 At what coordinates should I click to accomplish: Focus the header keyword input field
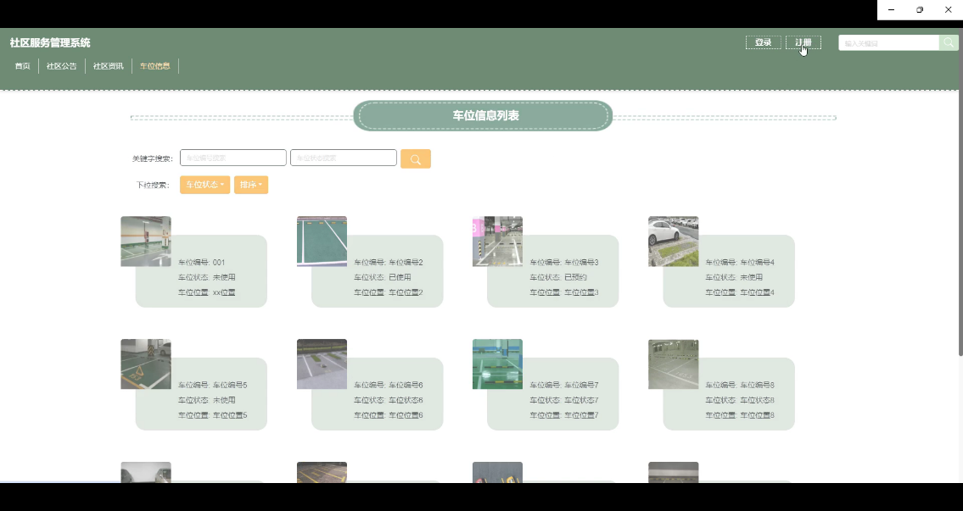coord(888,43)
